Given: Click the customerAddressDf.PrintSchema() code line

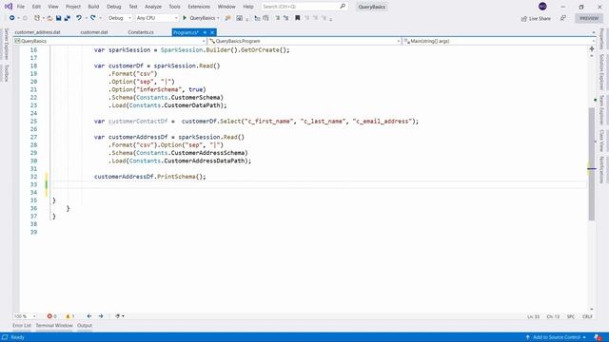Looking at the screenshot, I should pos(150,177).
